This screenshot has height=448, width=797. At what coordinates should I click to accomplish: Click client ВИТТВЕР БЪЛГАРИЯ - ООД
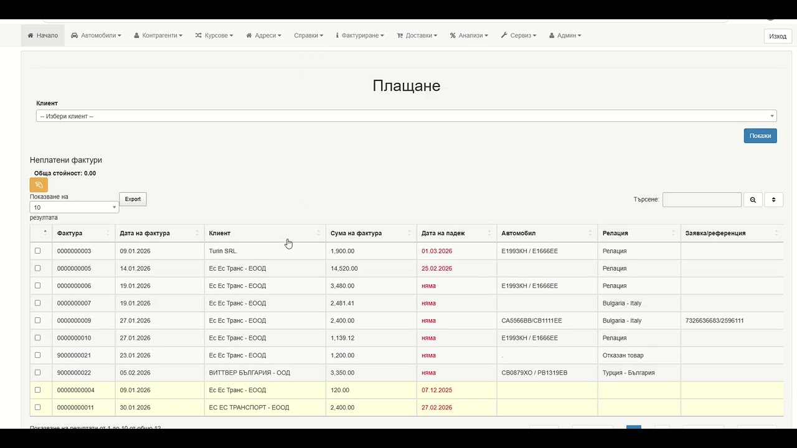point(250,373)
